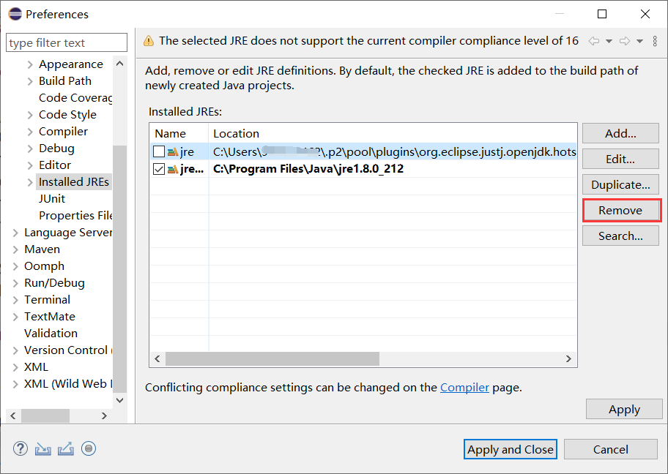Expand the TextMate tree node

(x=15, y=317)
